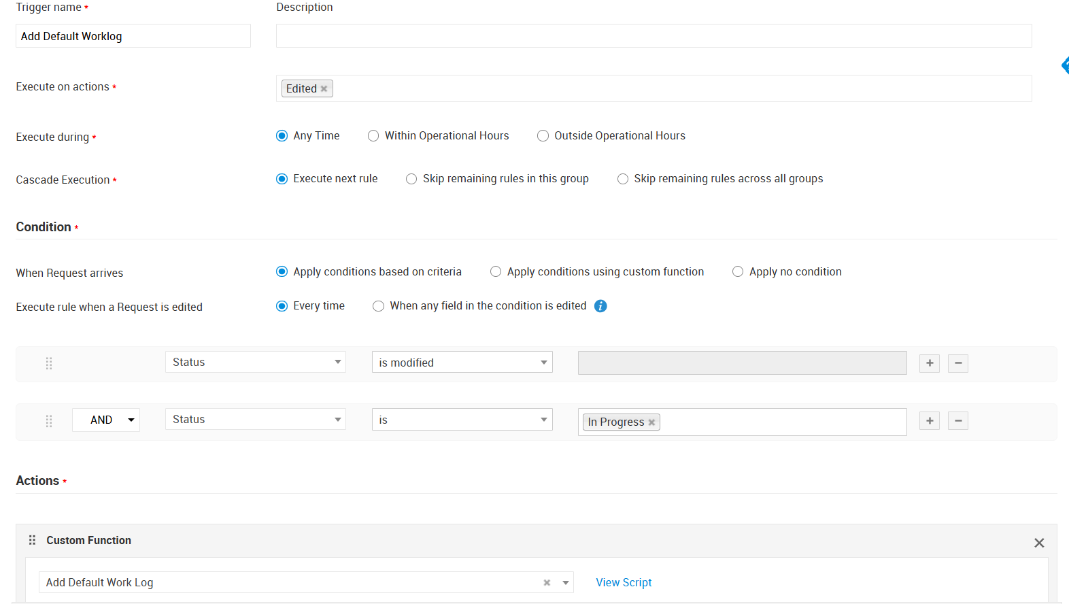Add a condition row after Status is modified

(x=929, y=363)
